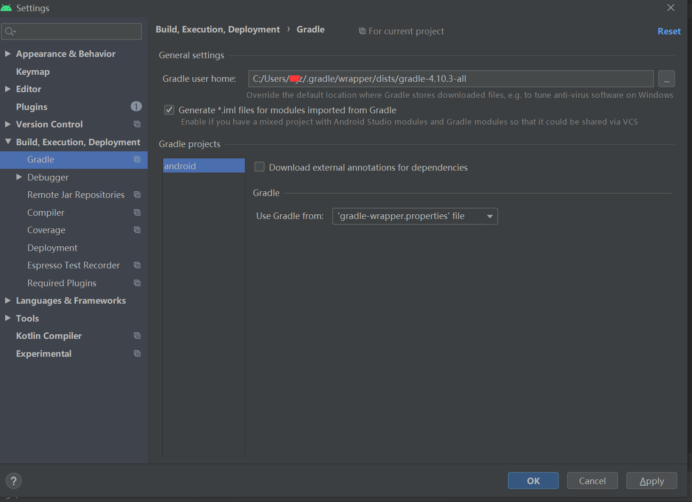The width and height of the screenshot is (692, 502).
Task: Click the project-level icon beside Espresso Test Recorder
Action: point(137,265)
